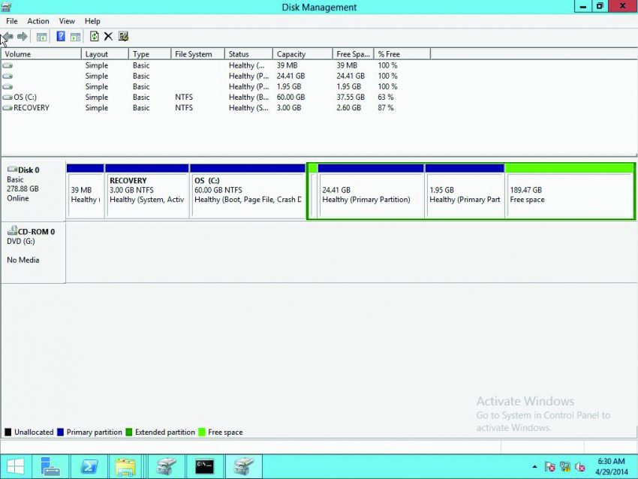Open the Command Prompt taskbar icon

pyautogui.click(x=205, y=466)
